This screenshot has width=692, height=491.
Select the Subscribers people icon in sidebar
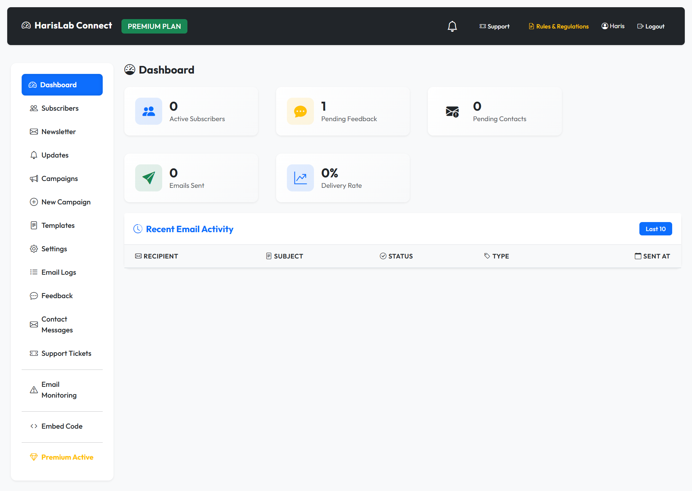point(34,108)
